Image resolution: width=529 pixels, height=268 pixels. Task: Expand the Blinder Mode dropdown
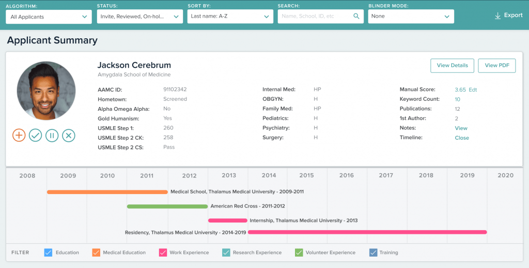point(411,17)
